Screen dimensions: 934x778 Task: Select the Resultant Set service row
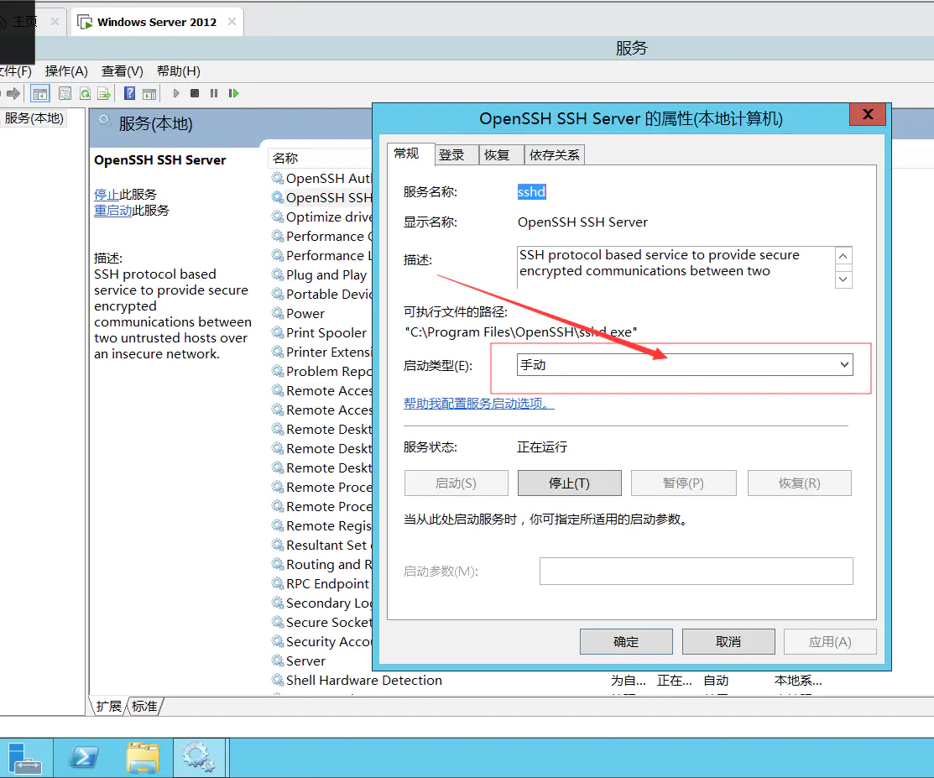(x=321, y=545)
